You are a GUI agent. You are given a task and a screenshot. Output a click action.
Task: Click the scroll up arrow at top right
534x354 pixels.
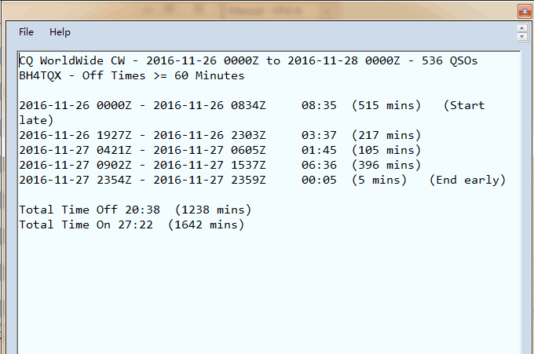click(x=521, y=28)
